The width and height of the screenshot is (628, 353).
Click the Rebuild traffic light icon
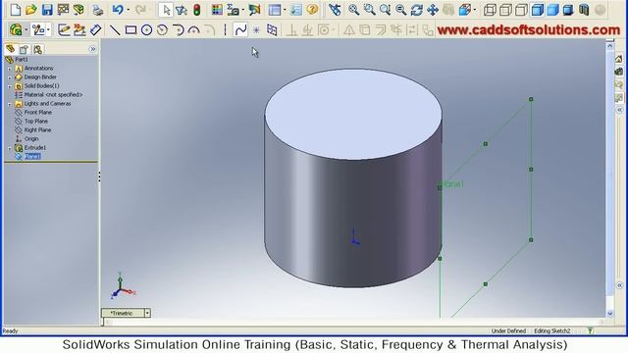point(197,10)
